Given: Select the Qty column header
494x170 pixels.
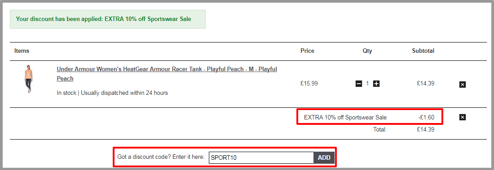Looking at the screenshot, I should tap(367, 51).
